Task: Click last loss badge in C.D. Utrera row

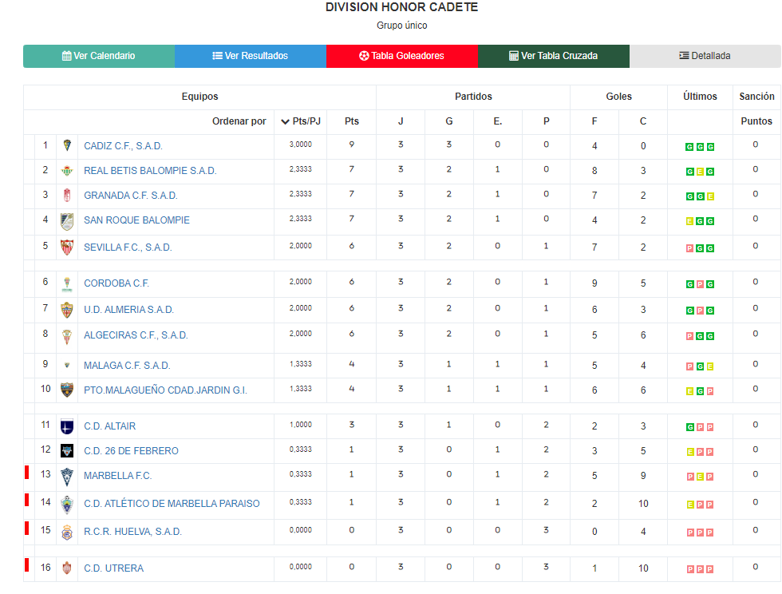Action: [710, 569]
